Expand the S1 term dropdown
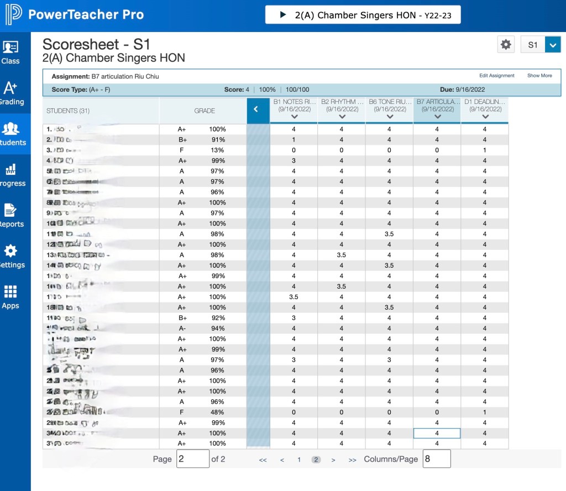This screenshot has width=566, height=491. point(553,45)
